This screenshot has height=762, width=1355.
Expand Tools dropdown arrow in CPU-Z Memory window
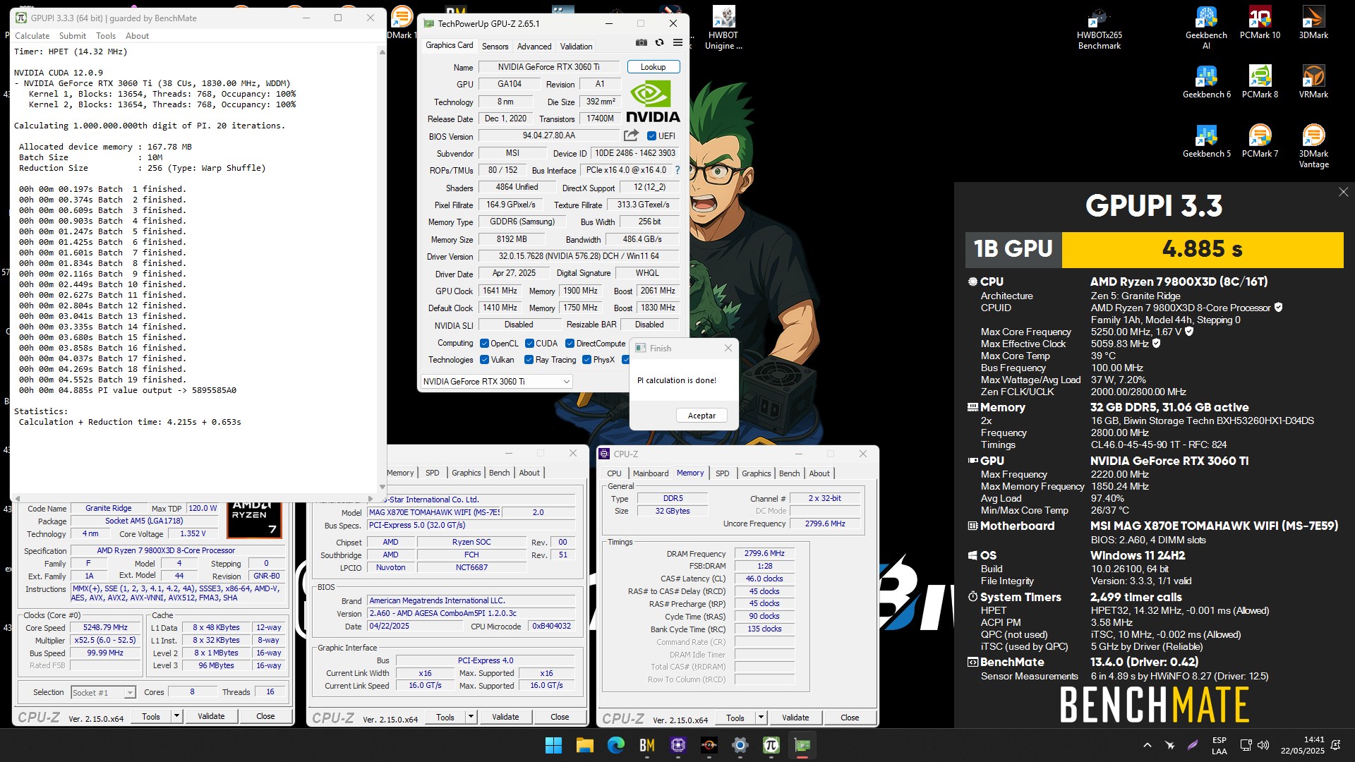tap(761, 718)
